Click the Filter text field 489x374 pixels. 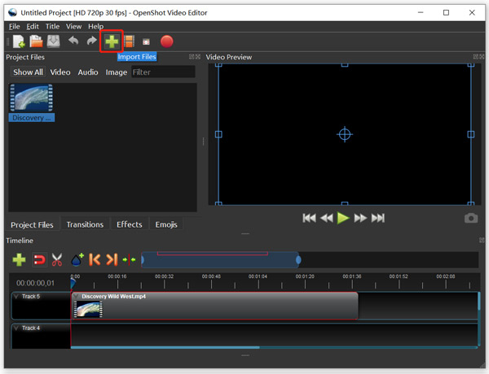pos(164,72)
